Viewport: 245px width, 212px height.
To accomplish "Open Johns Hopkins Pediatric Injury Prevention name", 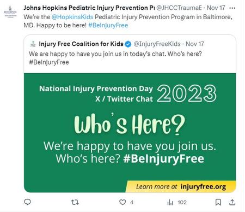I will coord(89,8).
